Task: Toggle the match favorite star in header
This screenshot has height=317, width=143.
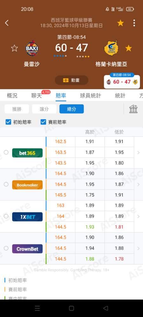Action: pyautogui.click(x=120, y=23)
